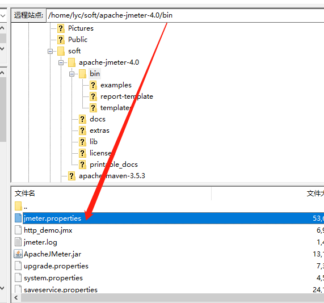Collapse the apache-jmeter-4.0 folder node

click(x=61, y=62)
